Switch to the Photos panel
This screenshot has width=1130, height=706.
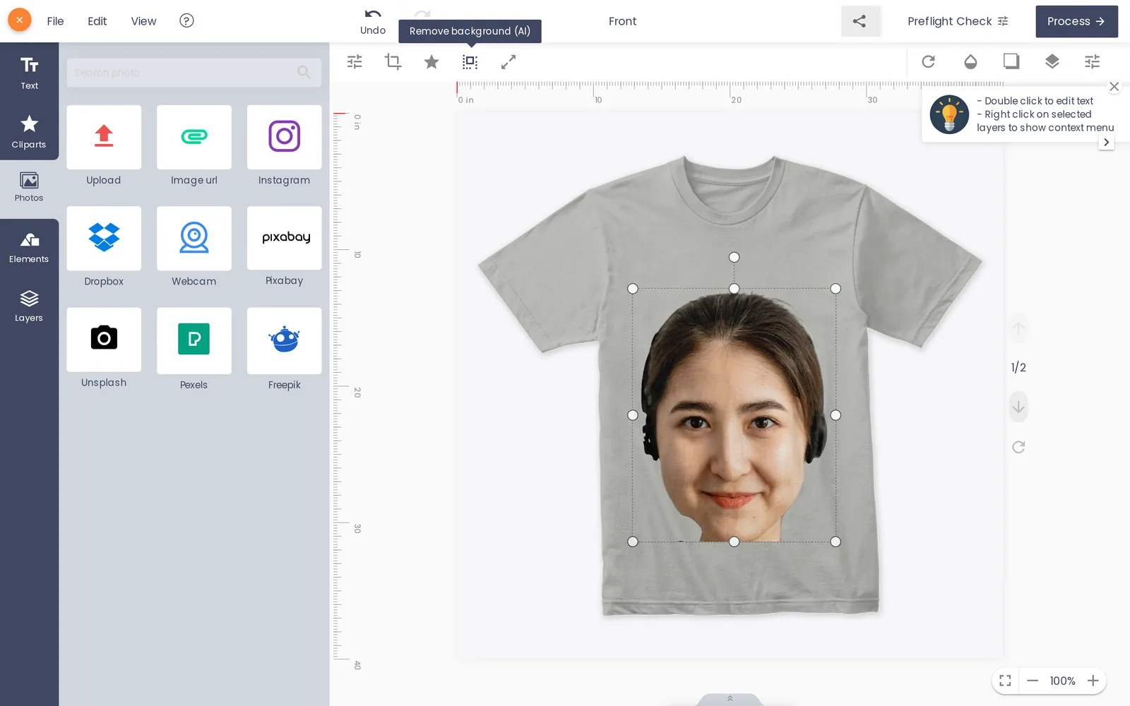29,188
